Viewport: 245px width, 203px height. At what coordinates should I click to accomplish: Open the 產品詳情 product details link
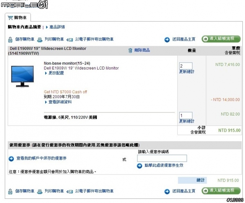tap(57, 27)
